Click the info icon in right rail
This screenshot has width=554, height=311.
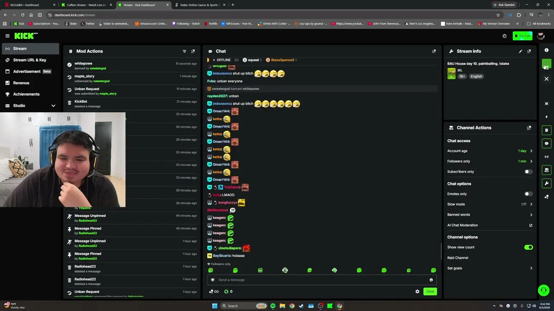547,50
